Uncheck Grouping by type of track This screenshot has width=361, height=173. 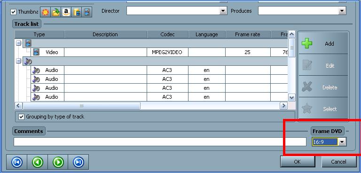(x=22, y=117)
